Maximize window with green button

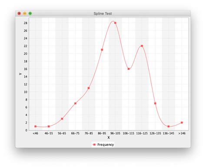(x=30, y=13)
